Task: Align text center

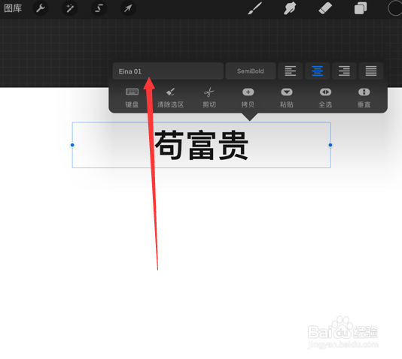Action: 317,71
